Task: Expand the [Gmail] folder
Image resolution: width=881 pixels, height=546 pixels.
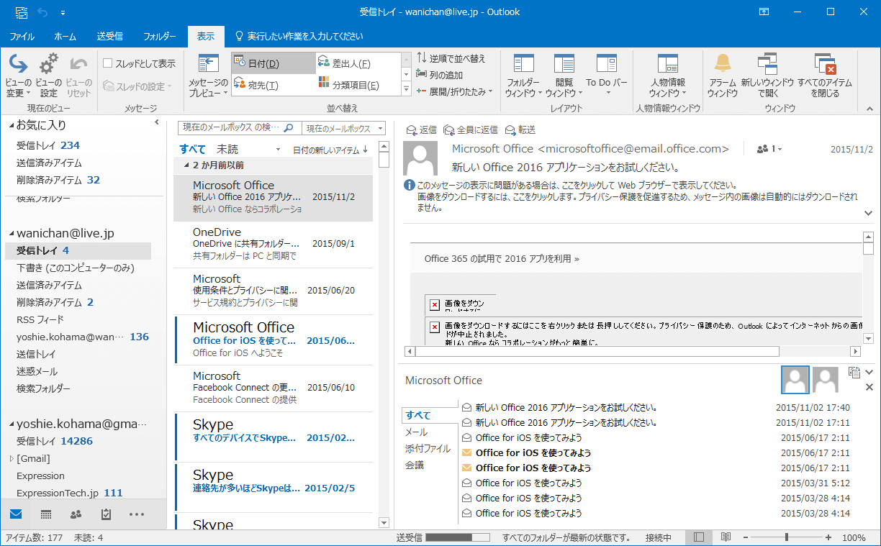Action: pos(11,458)
